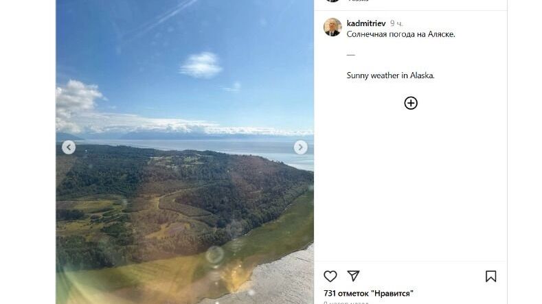
Task: Save the post with the bookmark icon
Action: click(491, 277)
